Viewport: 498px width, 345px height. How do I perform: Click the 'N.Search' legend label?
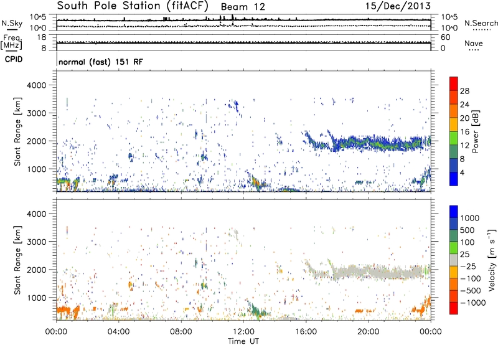[x=481, y=23]
